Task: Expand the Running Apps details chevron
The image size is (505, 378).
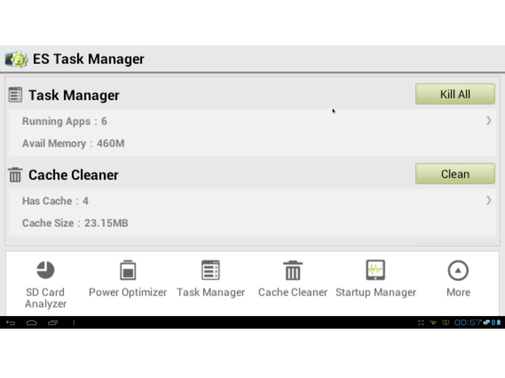Action: (x=489, y=121)
